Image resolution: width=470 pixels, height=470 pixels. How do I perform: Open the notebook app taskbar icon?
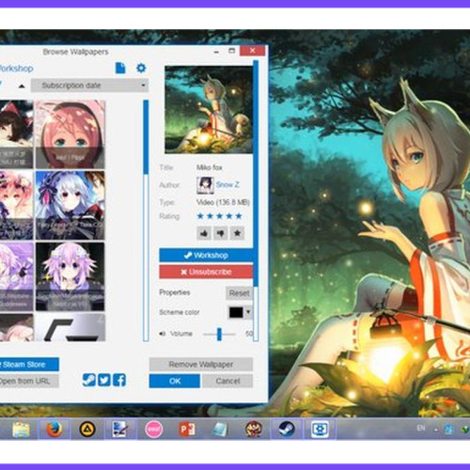click(x=220, y=430)
